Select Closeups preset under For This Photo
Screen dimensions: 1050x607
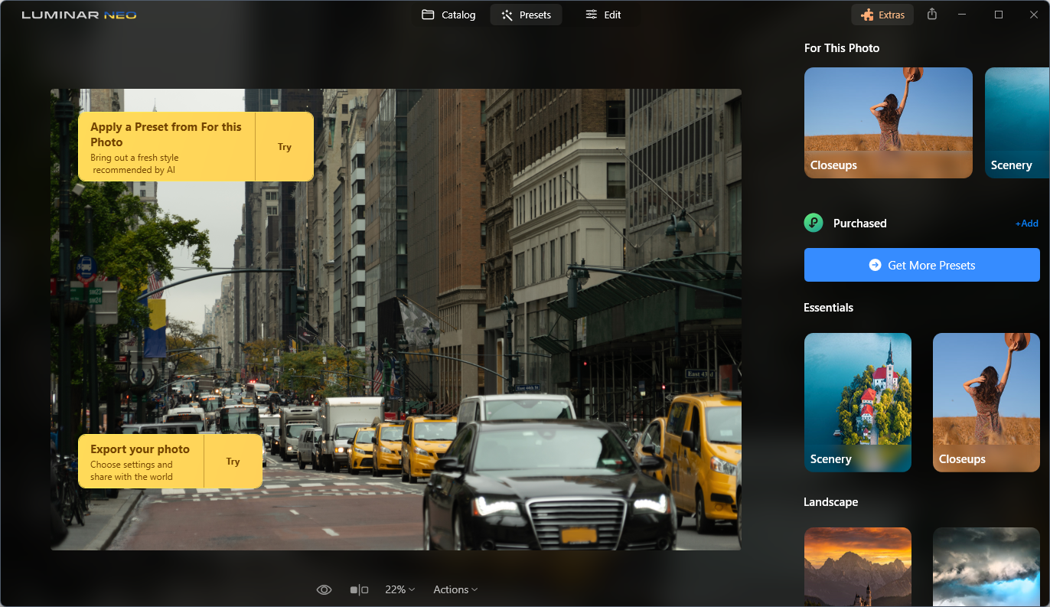click(889, 122)
